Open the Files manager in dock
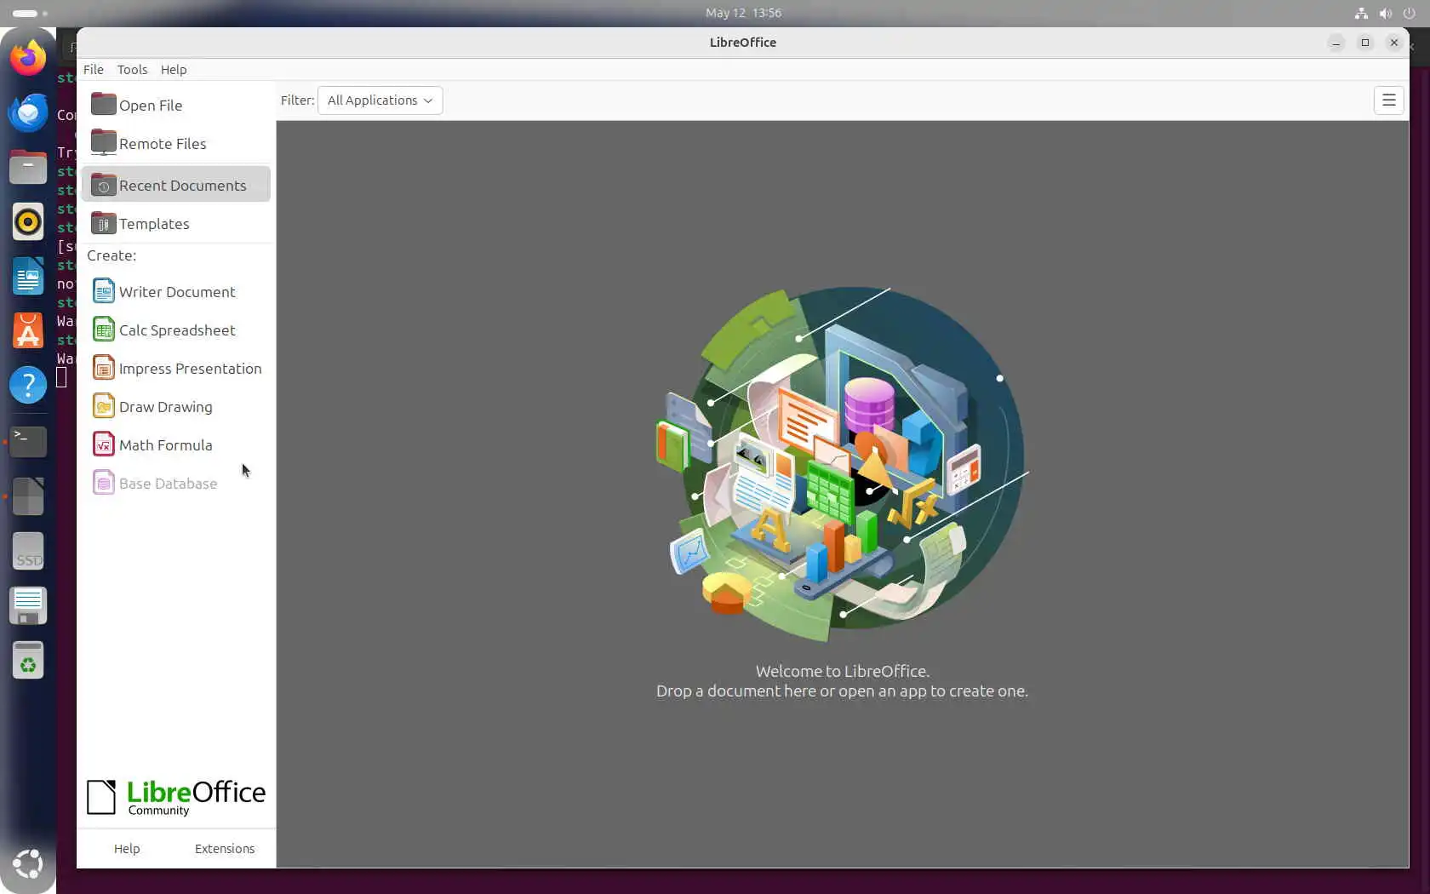Viewport: 1430px width, 894px height. pyautogui.click(x=28, y=167)
